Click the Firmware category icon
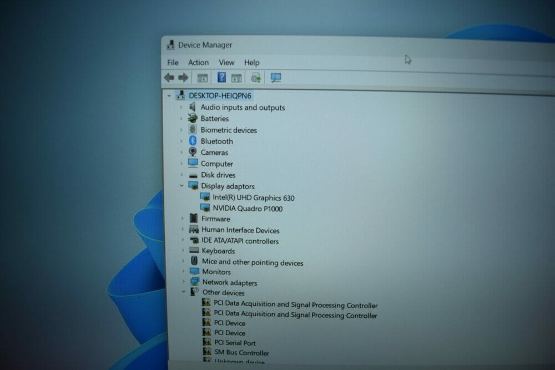This screenshot has width=555, height=370. pos(194,218)
